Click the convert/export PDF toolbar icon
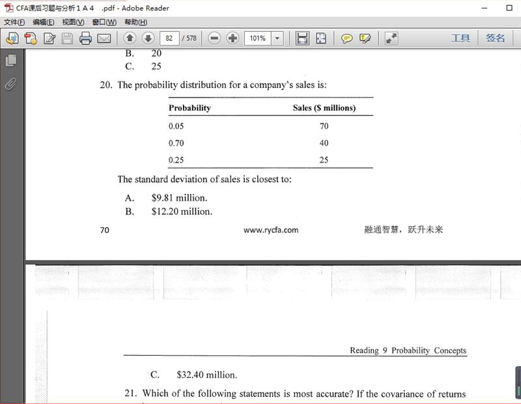Image resolution: width=521 pixels, height=404 pixels. point(31,38)
